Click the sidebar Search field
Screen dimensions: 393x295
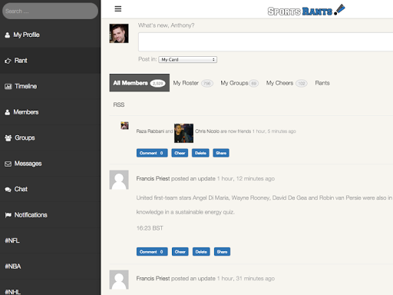tap(50, 11)
